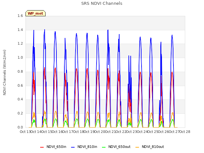The width and height of the screenshot is (204, 153).
Task: Click the red NDVI_650in legend swatch
Action: (42, 147)
